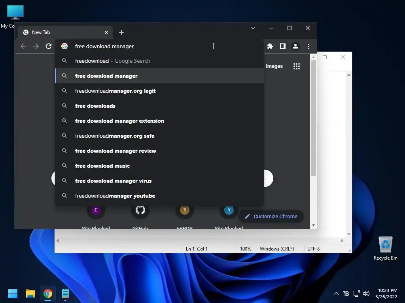Open the tab search chevron
The height and width of the screenshot is (303, 405).
pyautogui.click(x=253, y=28)
